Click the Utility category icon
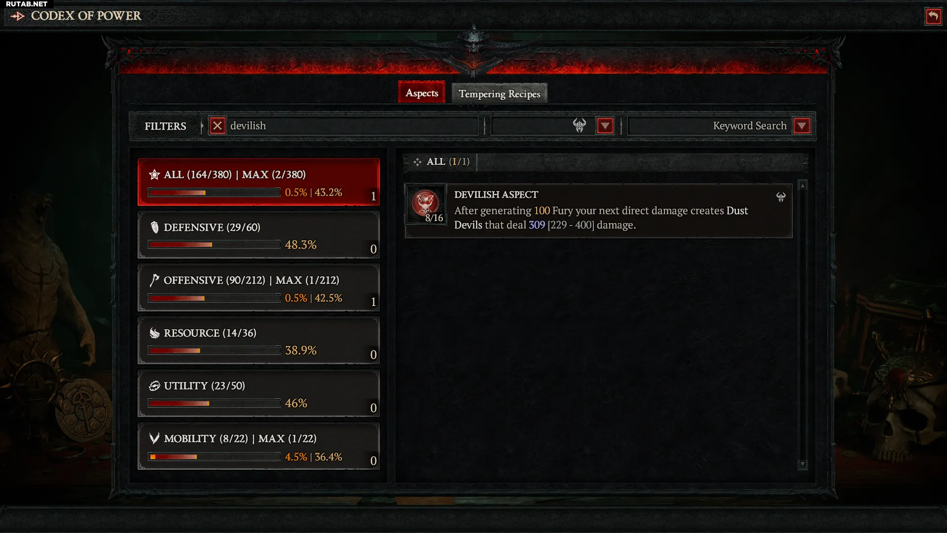Viewport: 947px width, 533px height. coord(154,386)
